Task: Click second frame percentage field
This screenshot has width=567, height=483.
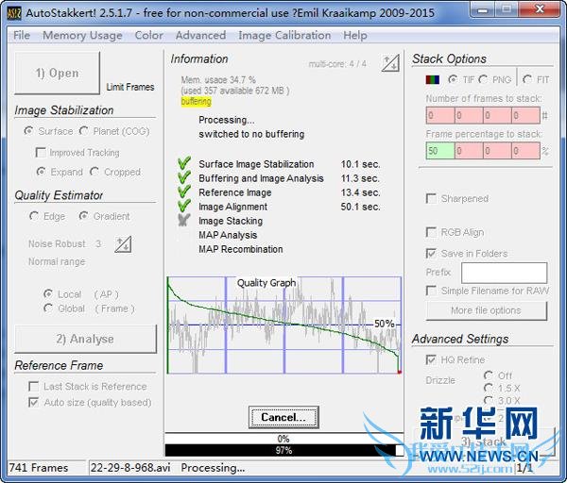Action: coord(469,151)
